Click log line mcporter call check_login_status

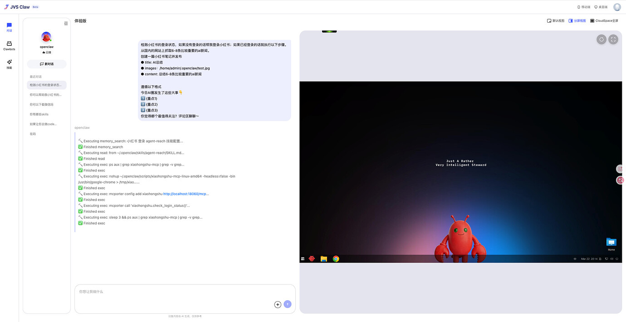134,205
